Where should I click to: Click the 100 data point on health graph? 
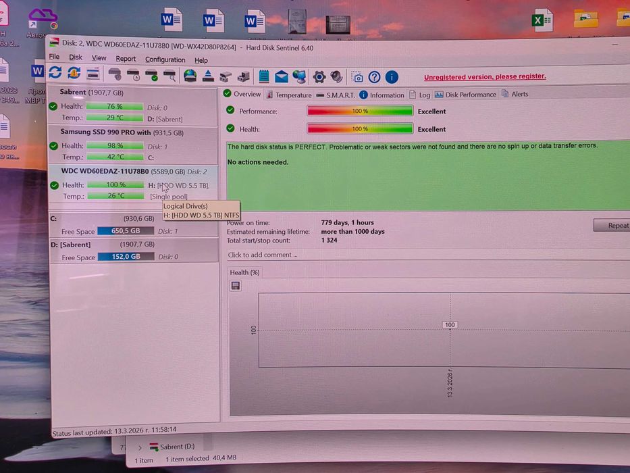450,325
